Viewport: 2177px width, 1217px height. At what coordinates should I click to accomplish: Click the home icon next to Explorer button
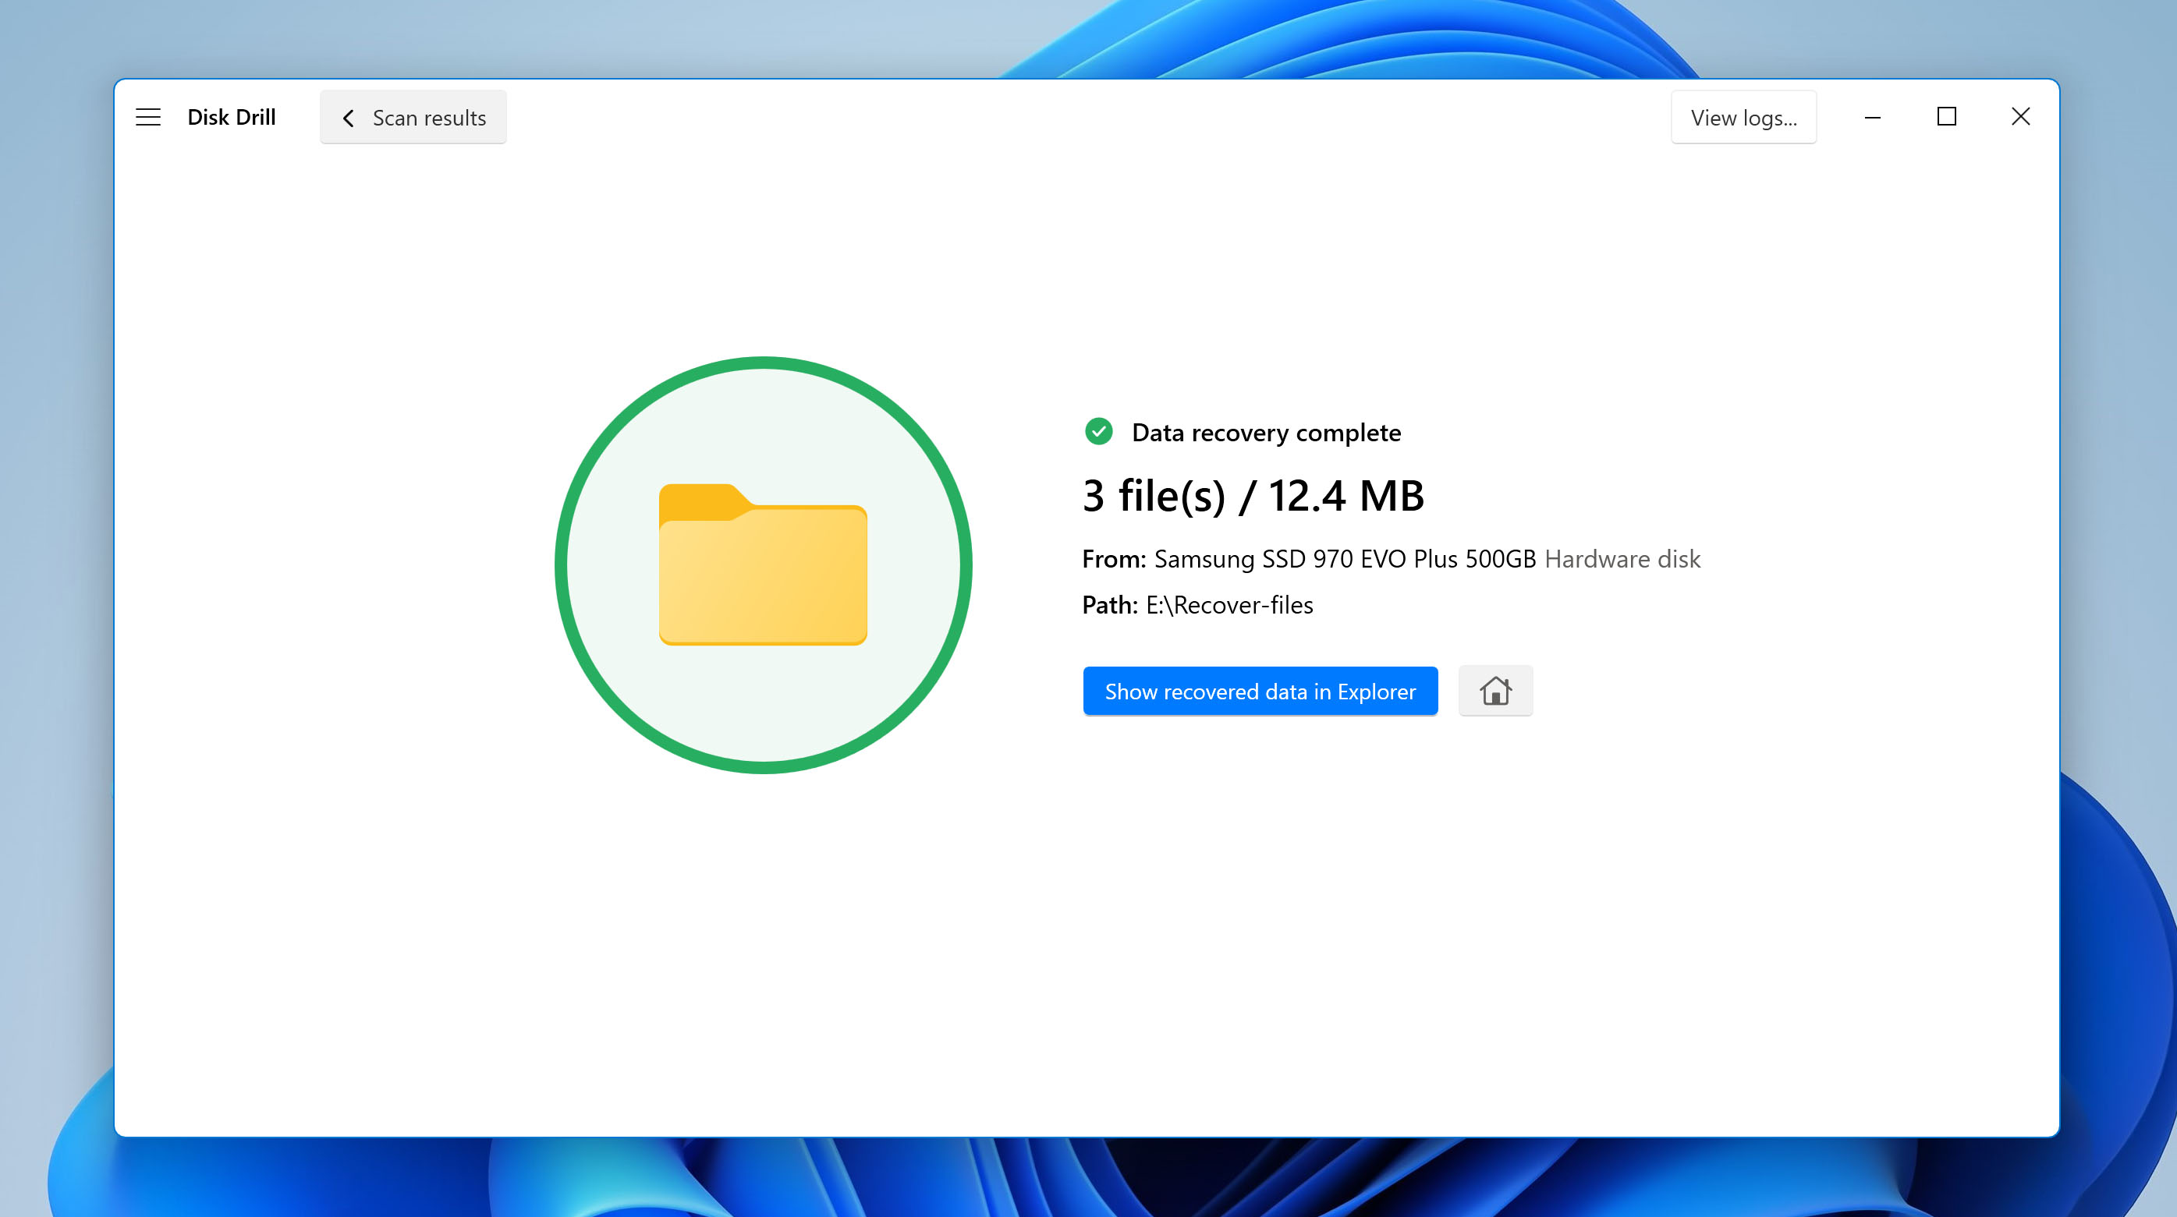point(1495,691)
